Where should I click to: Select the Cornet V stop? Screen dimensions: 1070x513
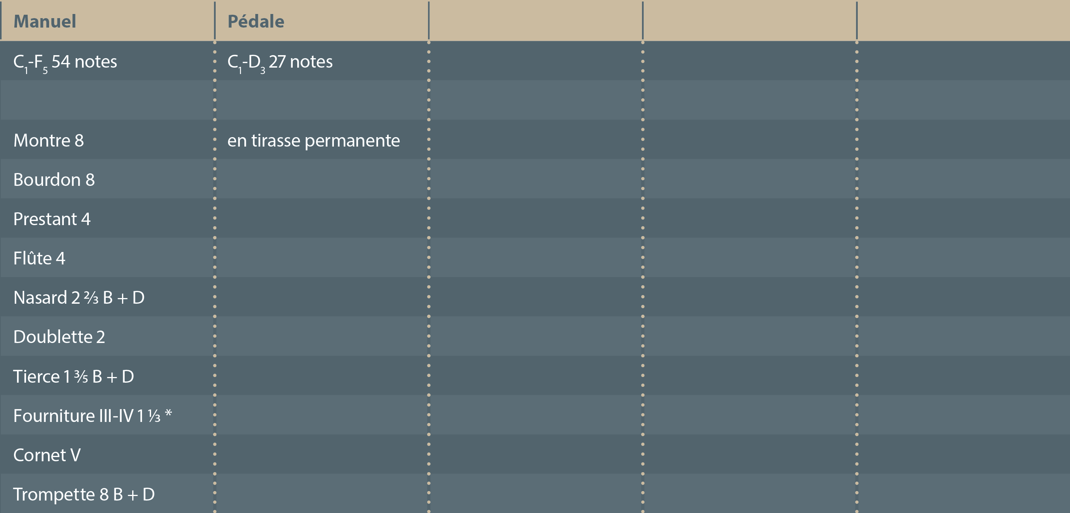(x=47, y=455)
